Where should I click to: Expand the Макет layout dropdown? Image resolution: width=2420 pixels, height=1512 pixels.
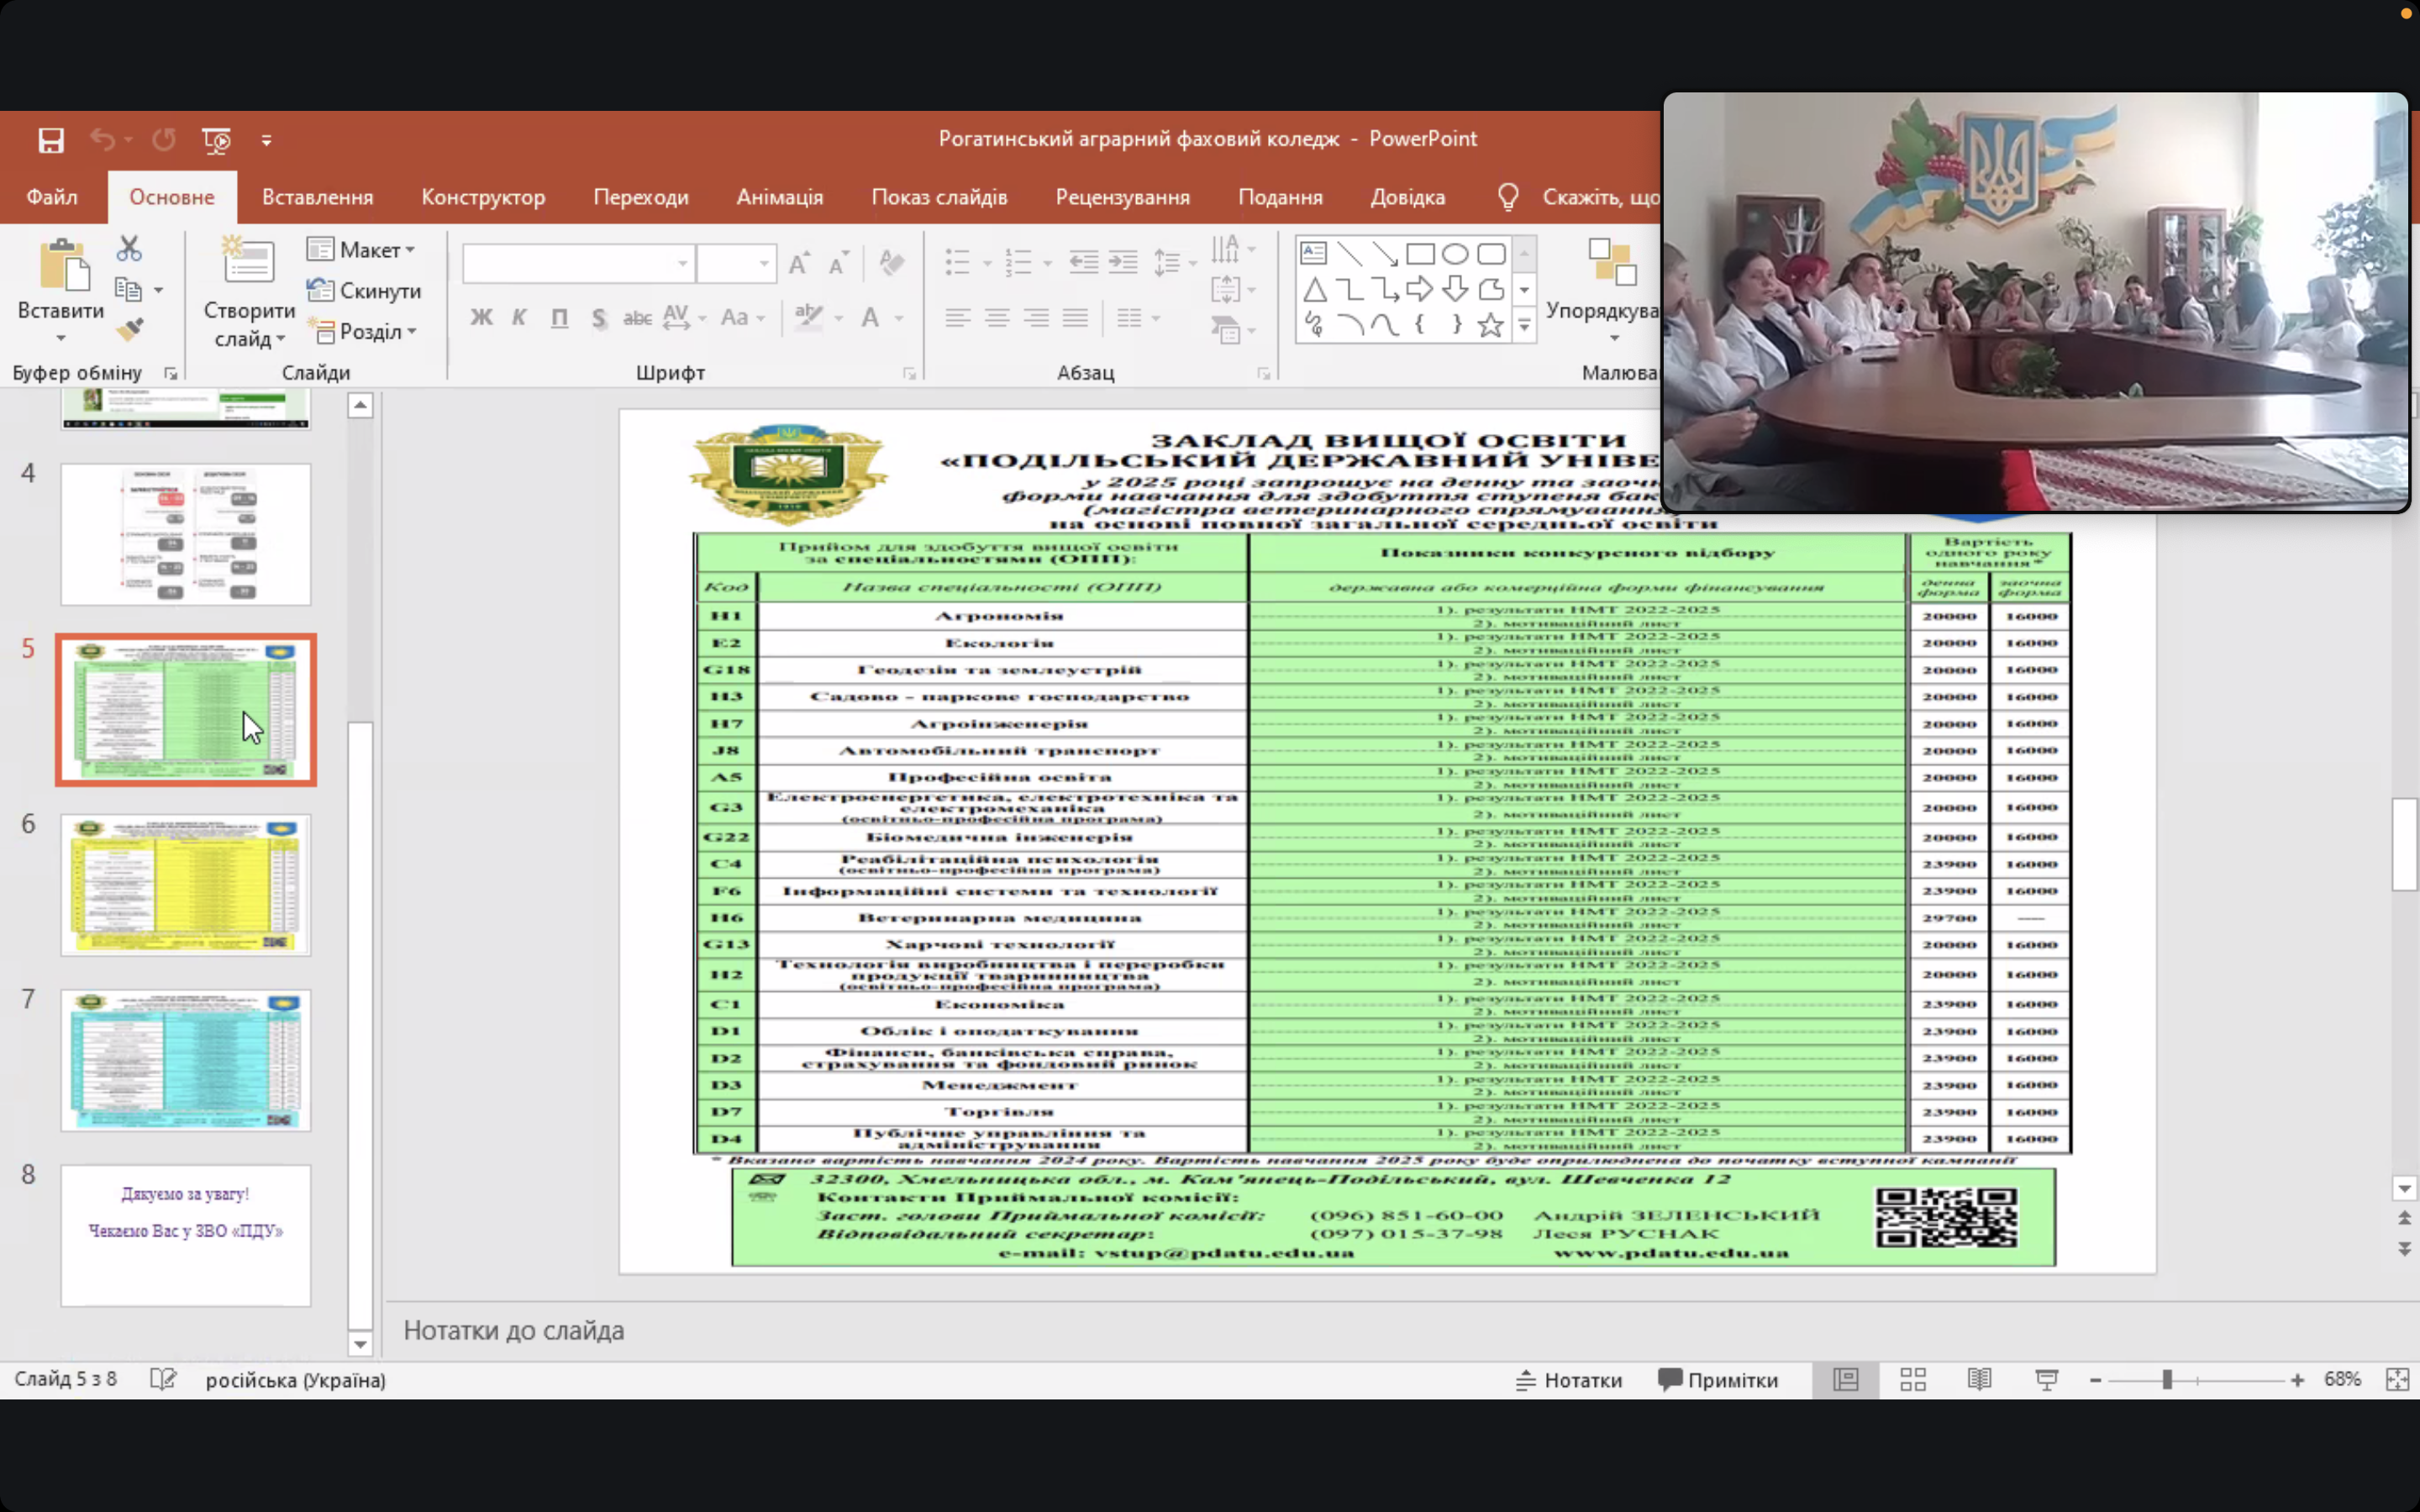[x=362, y=250]
